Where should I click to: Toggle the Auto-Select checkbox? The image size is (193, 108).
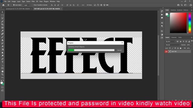(x=14, y=5)
